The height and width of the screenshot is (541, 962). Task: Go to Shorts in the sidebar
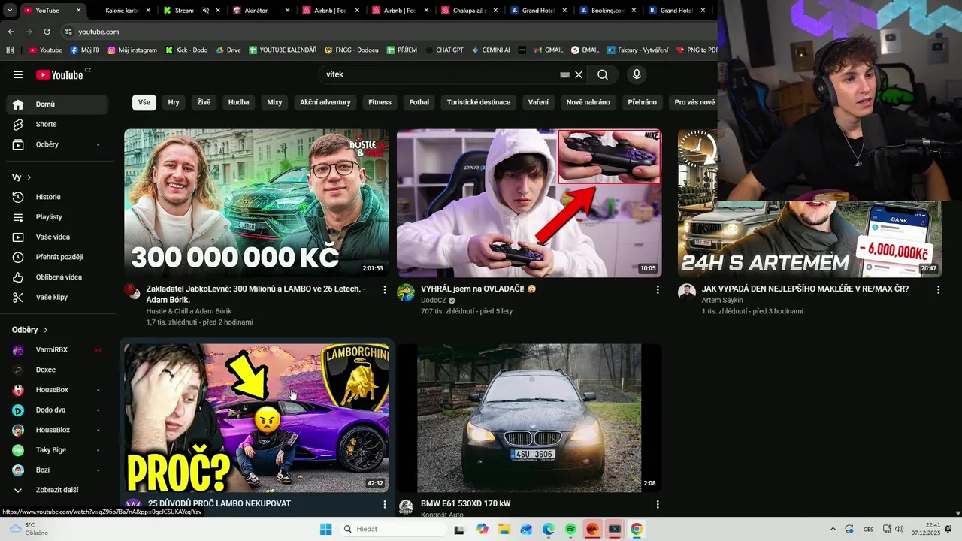57,124
